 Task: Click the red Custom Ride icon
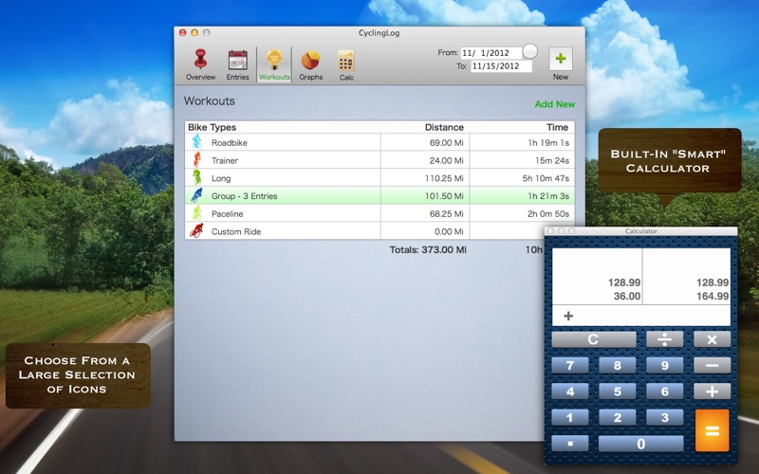197,231
